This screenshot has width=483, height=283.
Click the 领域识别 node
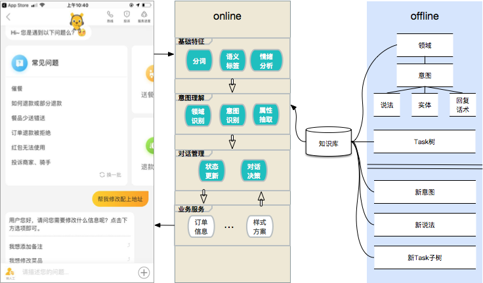coord(198,116)
